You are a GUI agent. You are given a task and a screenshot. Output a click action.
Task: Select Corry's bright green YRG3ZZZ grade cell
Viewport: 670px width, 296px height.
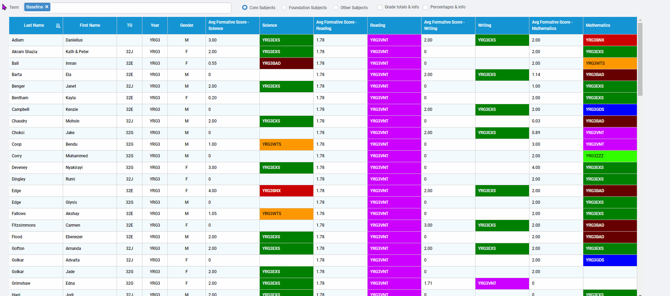[610, 156]
